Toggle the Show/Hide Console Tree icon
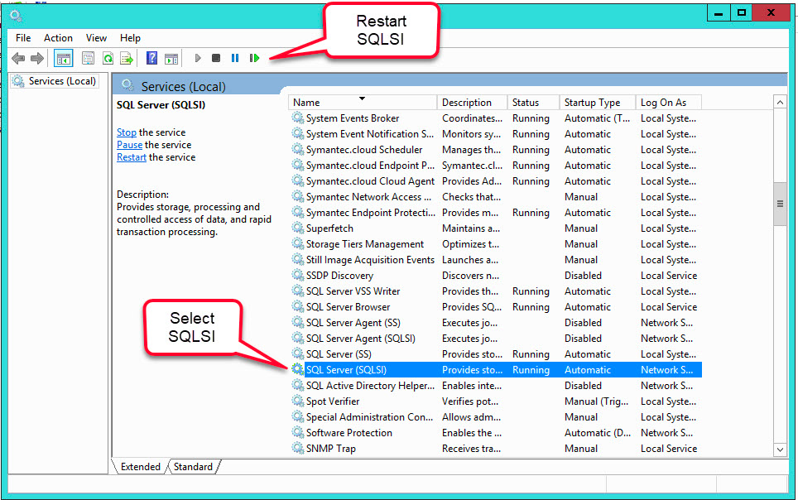The width and height of the screenshot is (798, 500). [64, 59]
